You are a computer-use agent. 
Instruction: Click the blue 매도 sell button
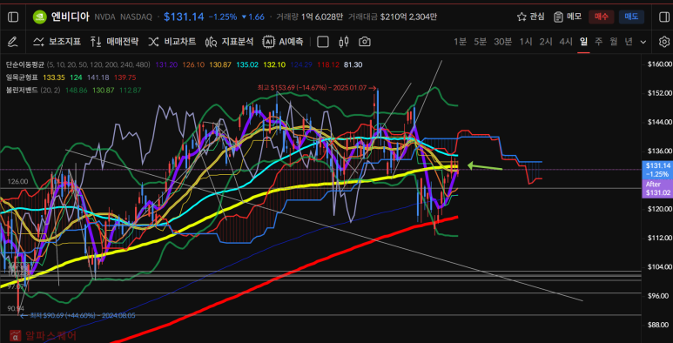pyautogui.click(x=631, y=17)
